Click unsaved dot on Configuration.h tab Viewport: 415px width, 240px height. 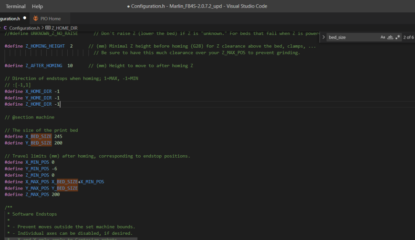click(25, 18)
